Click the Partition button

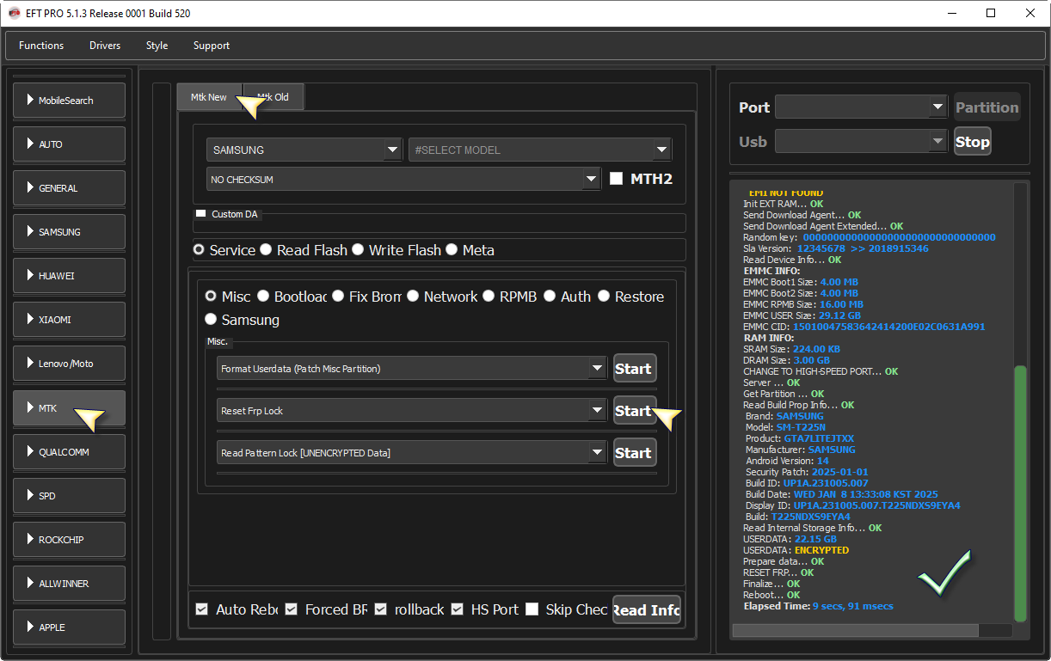coord(987,107)
